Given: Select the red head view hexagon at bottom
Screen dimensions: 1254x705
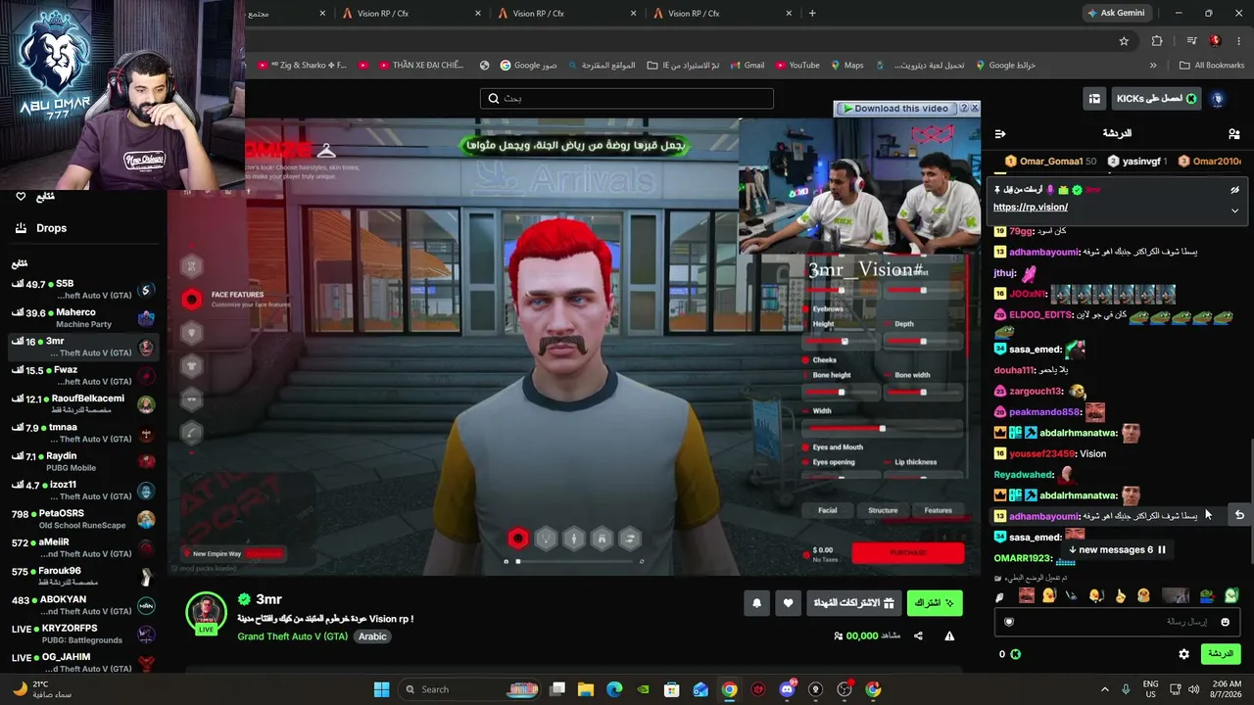Looking at the screenshot, I should point(518,538).
